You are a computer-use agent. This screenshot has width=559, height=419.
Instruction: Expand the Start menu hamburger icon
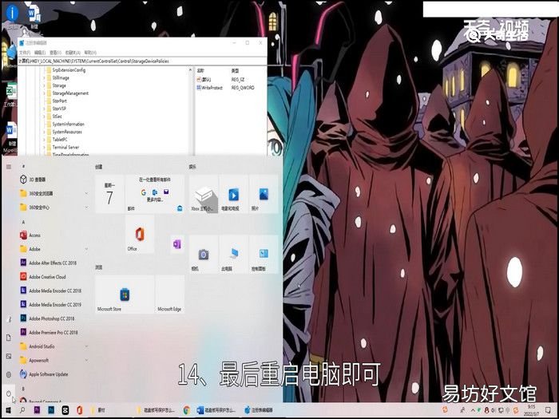[9, 166]
